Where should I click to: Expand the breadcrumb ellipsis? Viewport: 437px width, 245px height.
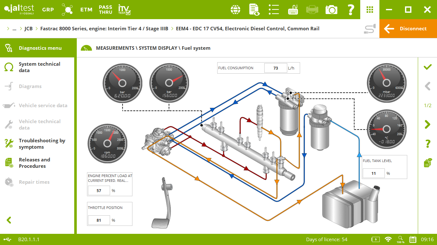14,29
